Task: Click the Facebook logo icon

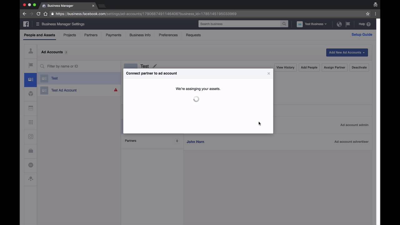Action: click(26, 24)
